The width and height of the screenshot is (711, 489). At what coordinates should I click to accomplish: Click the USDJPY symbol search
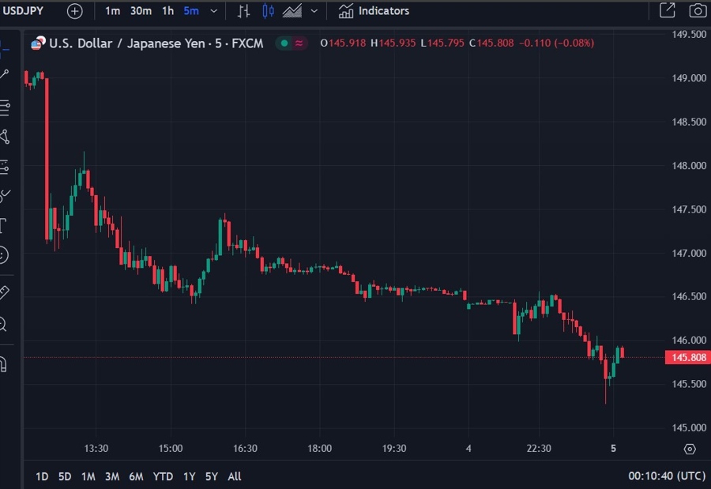[x=24, y=11]
